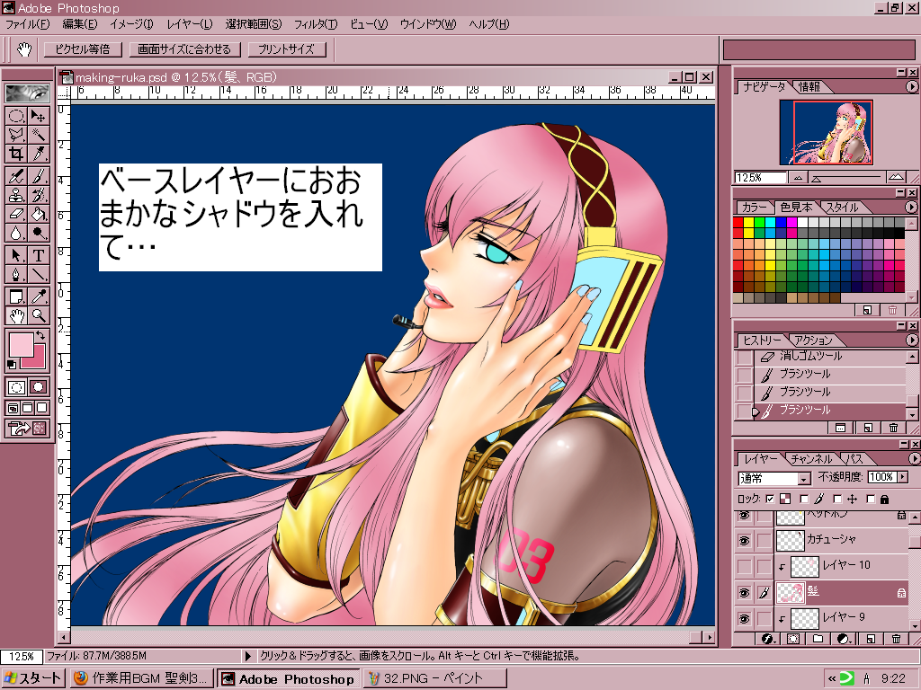Click the 画面サイズに合わせる button

[184, 49]
